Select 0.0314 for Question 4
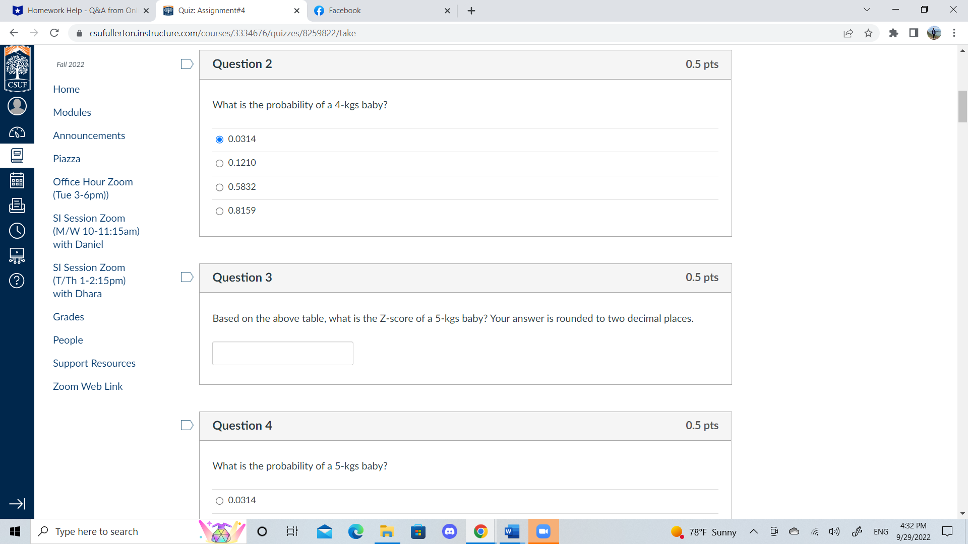Viewport: 968px width, 544px height. pos(219,501)
